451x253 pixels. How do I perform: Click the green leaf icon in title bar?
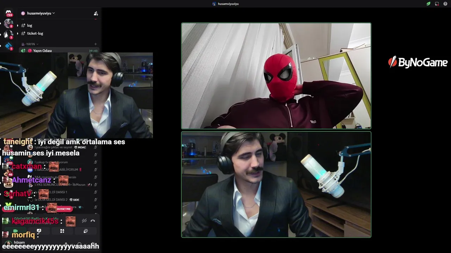click(x=428, y=4)
